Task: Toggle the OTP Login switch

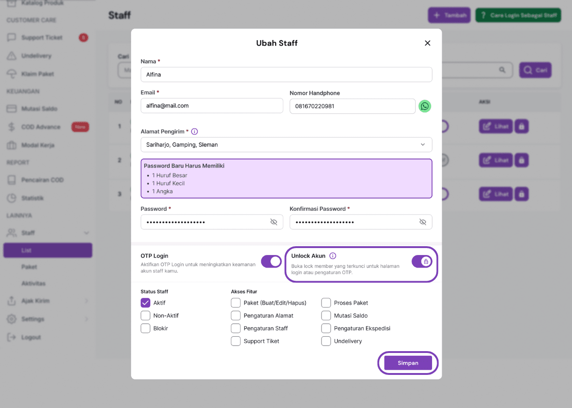Action: (x=271, y=262)
